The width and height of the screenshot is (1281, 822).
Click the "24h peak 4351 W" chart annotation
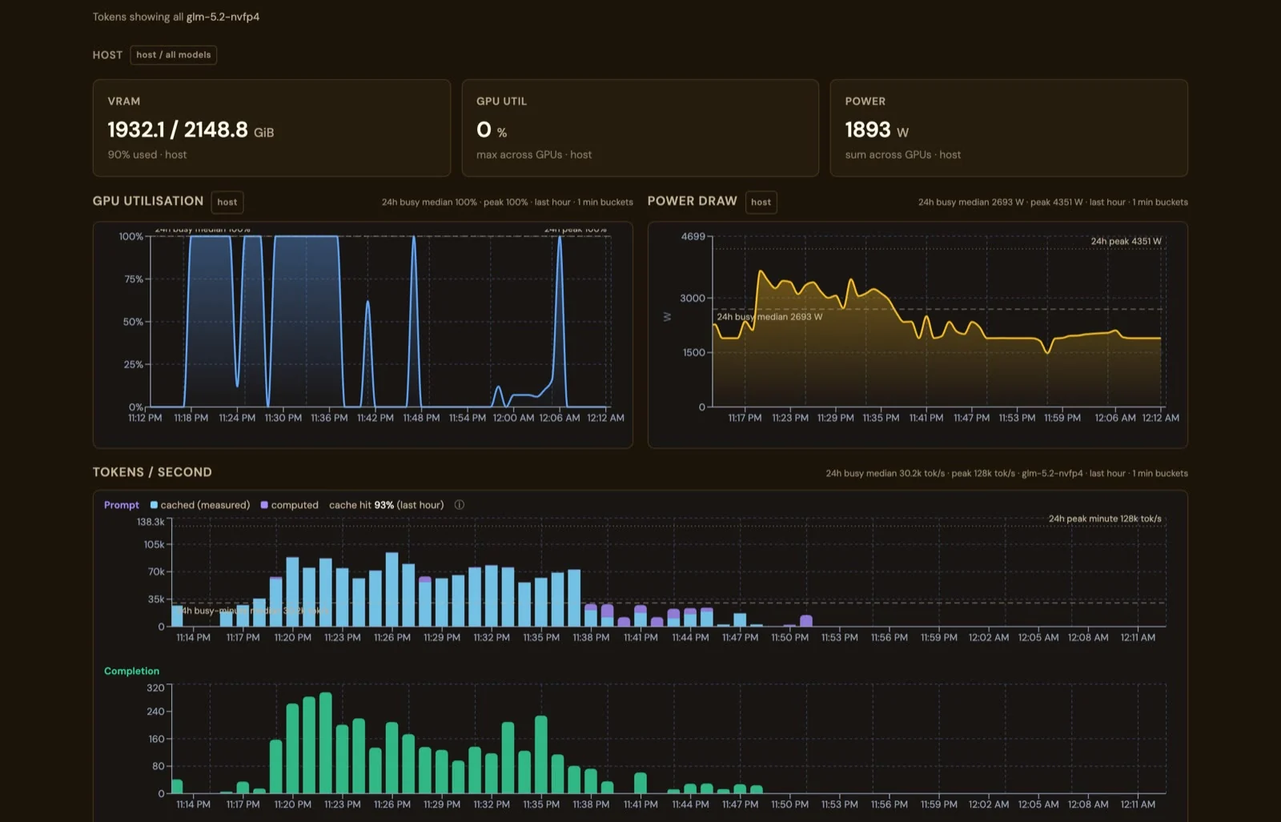pyautogui.click(x=1126, y=242)
